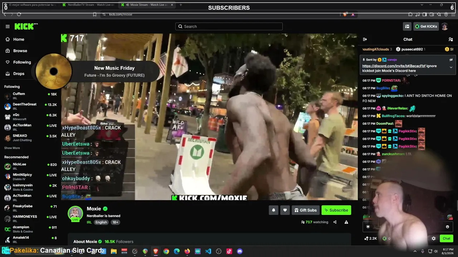Subscribe to Moxie's channel
The width and height of the screenshot is (458, 257).
tap(336, 210)
